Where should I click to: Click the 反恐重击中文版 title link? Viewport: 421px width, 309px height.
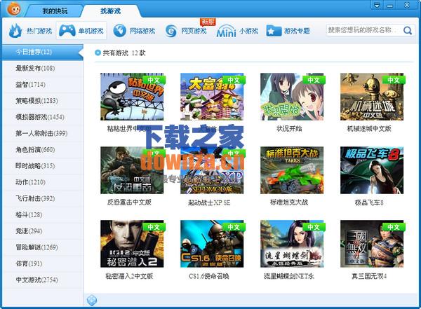point(129,202)
